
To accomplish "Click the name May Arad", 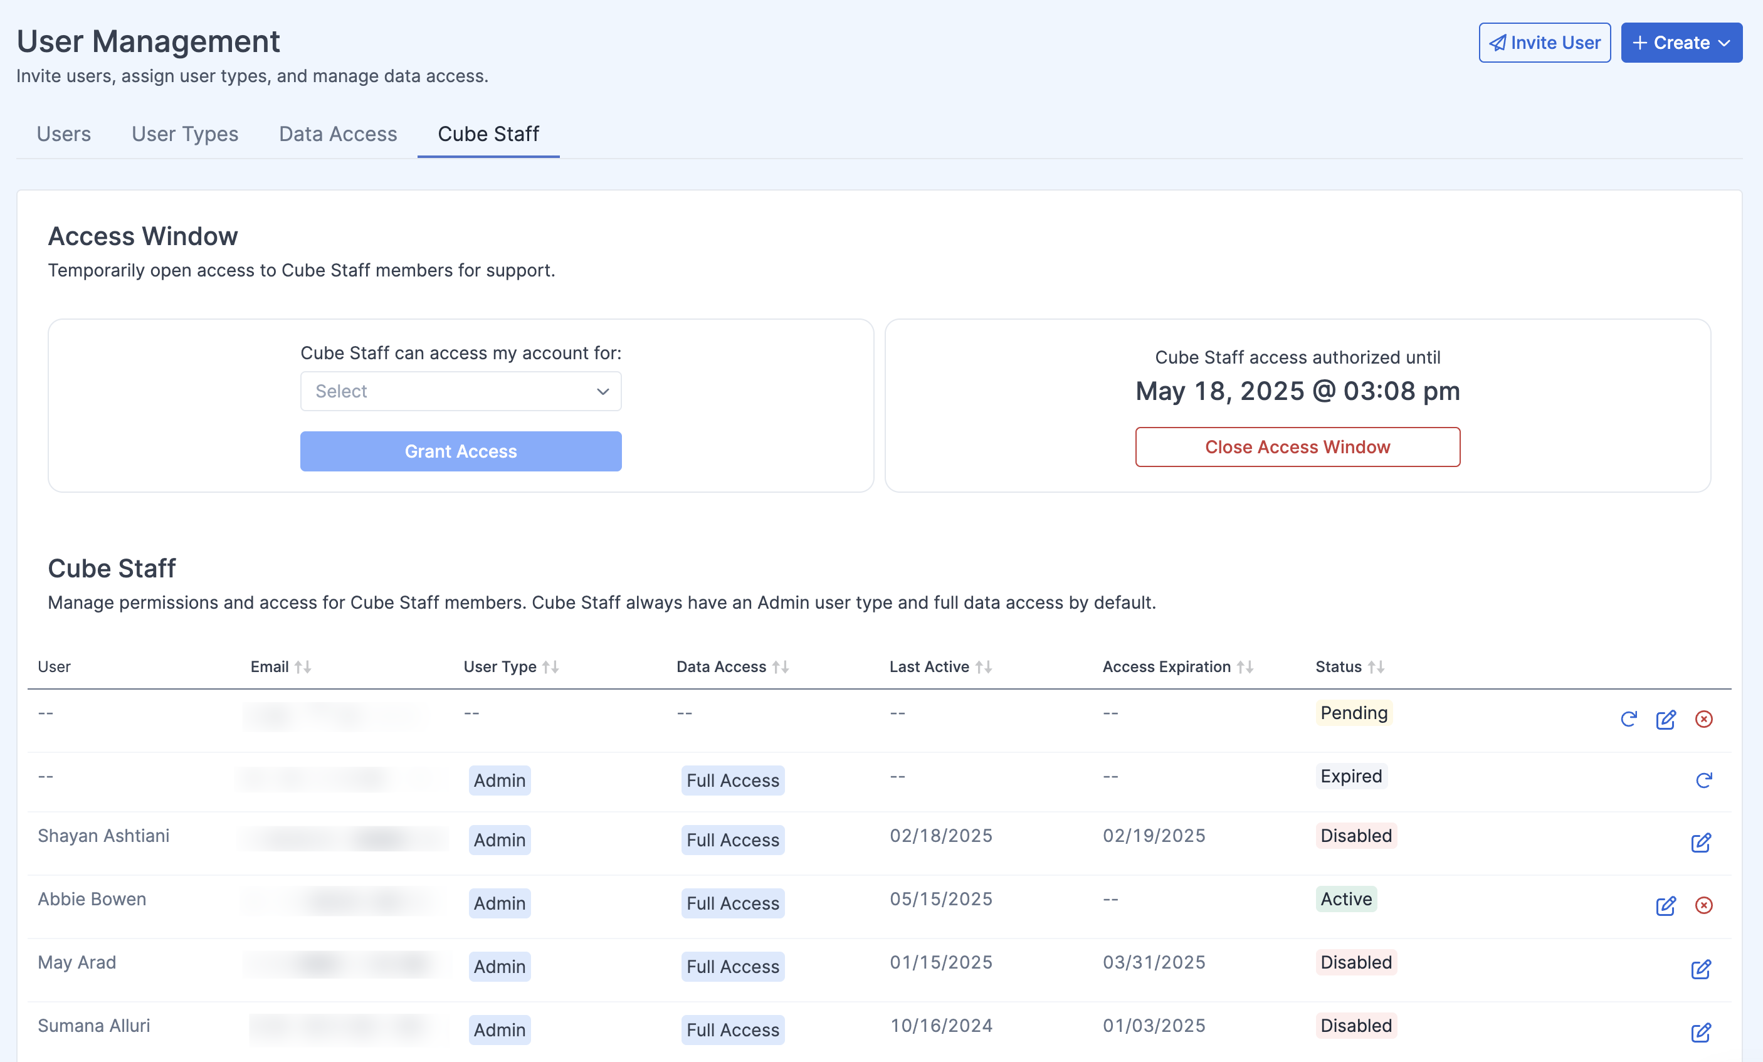I will point(76,962).
